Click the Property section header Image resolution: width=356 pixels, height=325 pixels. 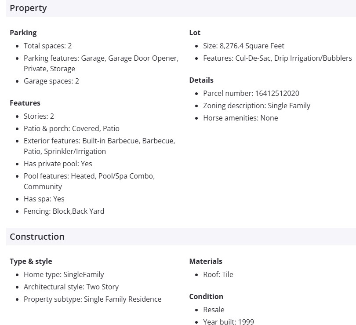pos(28,8)
